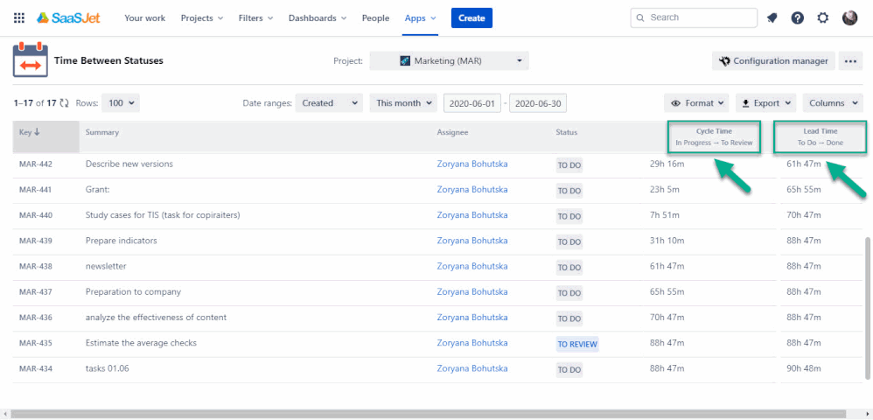
Task: Click summary 'analyze the effectiveness of content'
Action: 156,318
